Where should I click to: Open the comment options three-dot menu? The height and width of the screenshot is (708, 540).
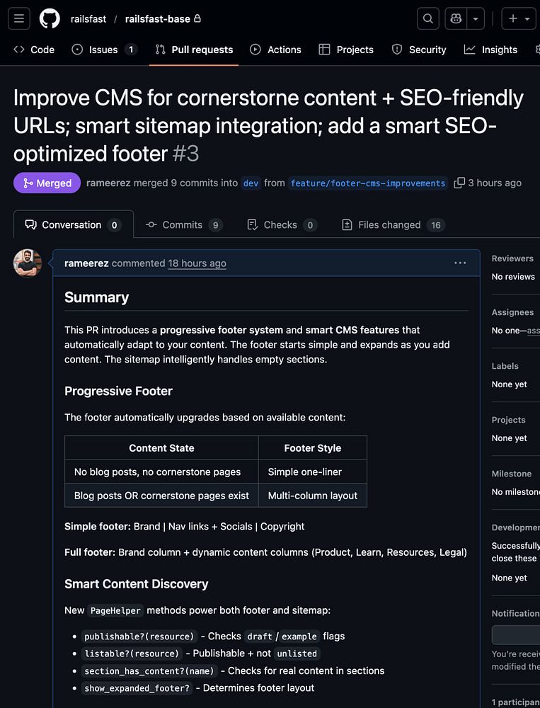pyautogui.click(x=460, y=263)
